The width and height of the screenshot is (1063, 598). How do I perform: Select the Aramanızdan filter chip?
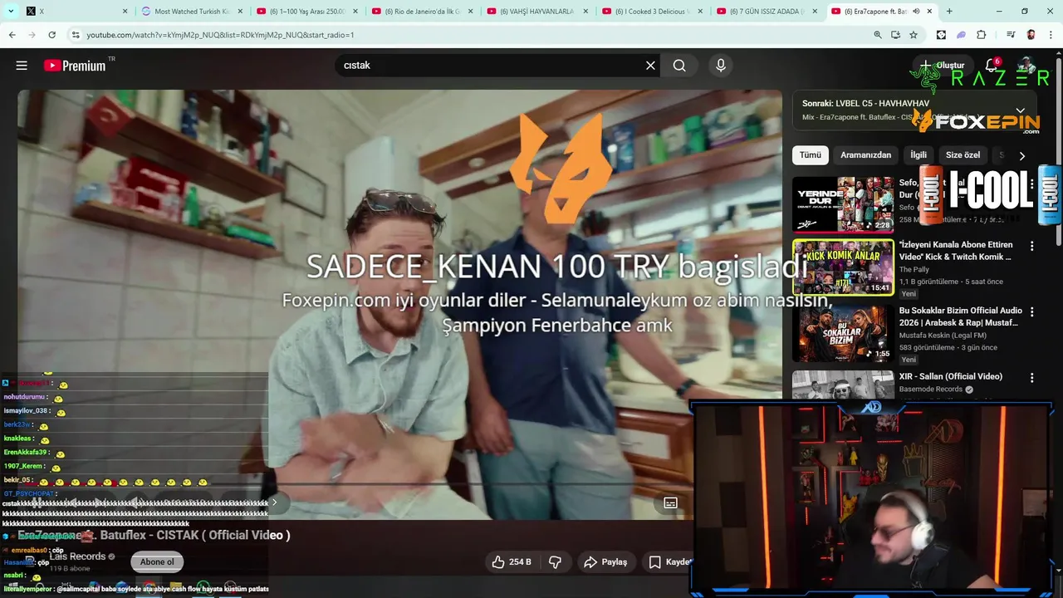click(865, 155)
